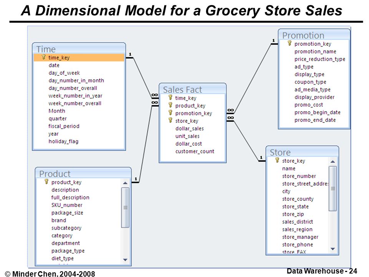This screenshot has height=277, width=369.
Task: Select the unit_sales field in Sales Fact
Action: (x=187, y=136)
